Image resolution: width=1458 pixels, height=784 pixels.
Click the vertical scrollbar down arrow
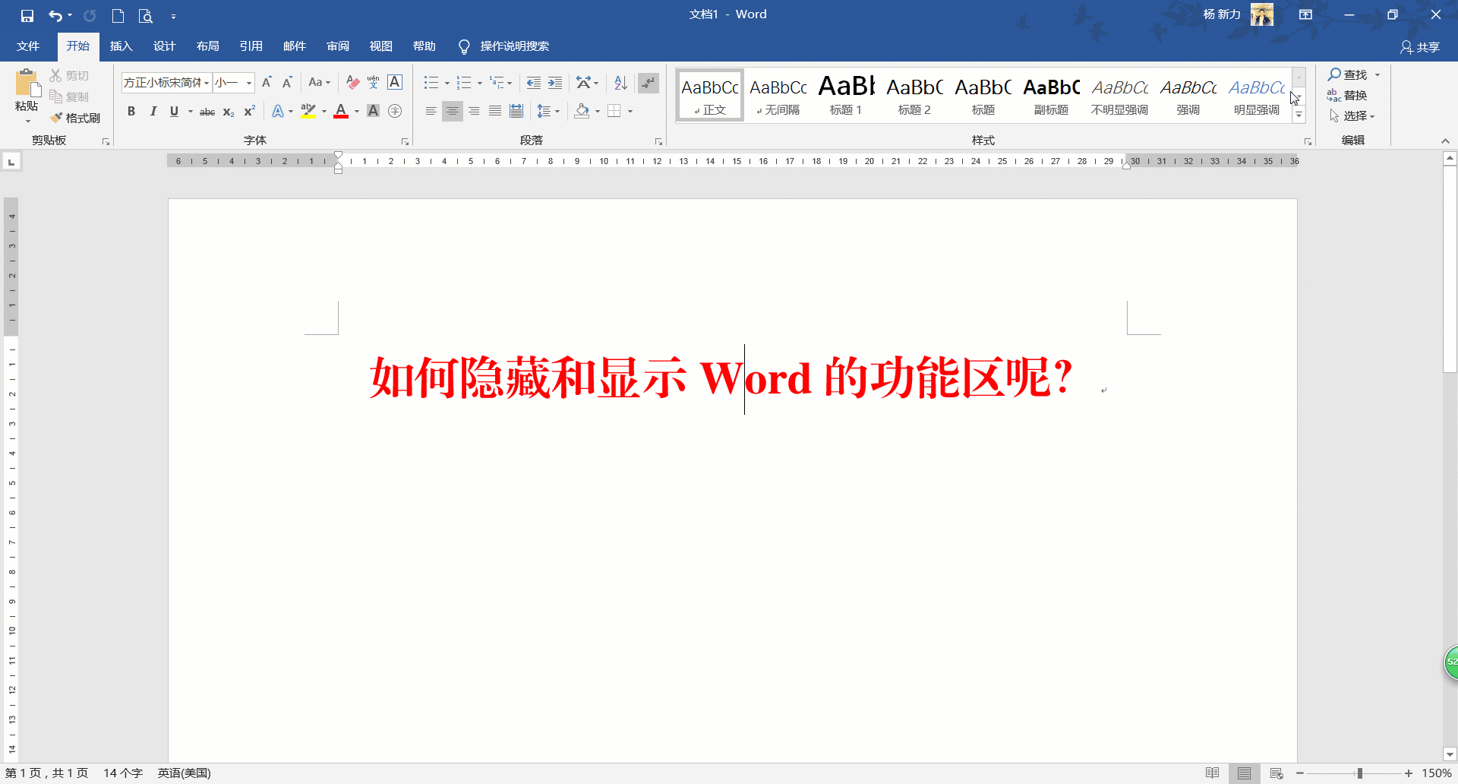[1450, 755]
